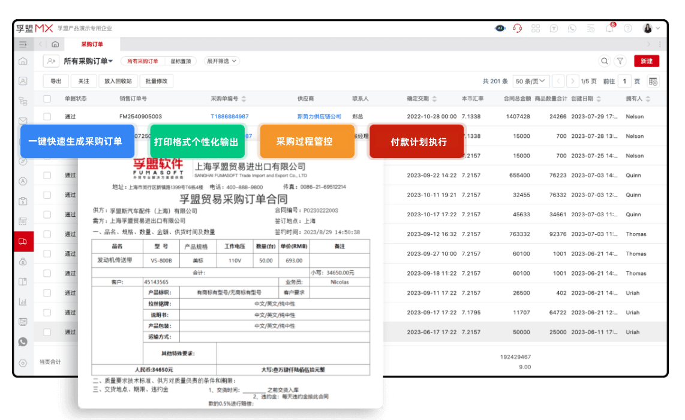Click the help question-mark icon
The height and width of the screenshot is (420, 685).
(627, 28)
